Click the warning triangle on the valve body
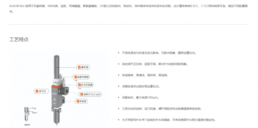The height and width of the screenshot is (128, 258). click(x=54, y=99)
